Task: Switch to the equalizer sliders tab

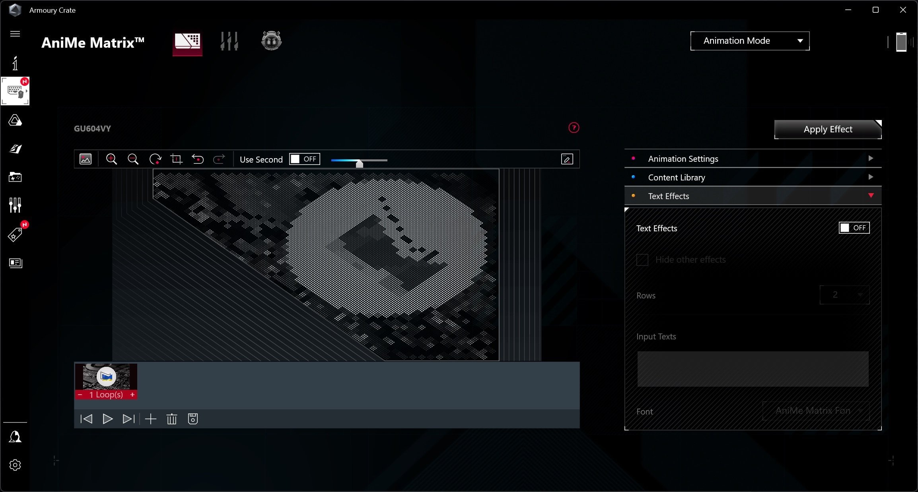Action: pyautogui.click(x=229, y=41)
